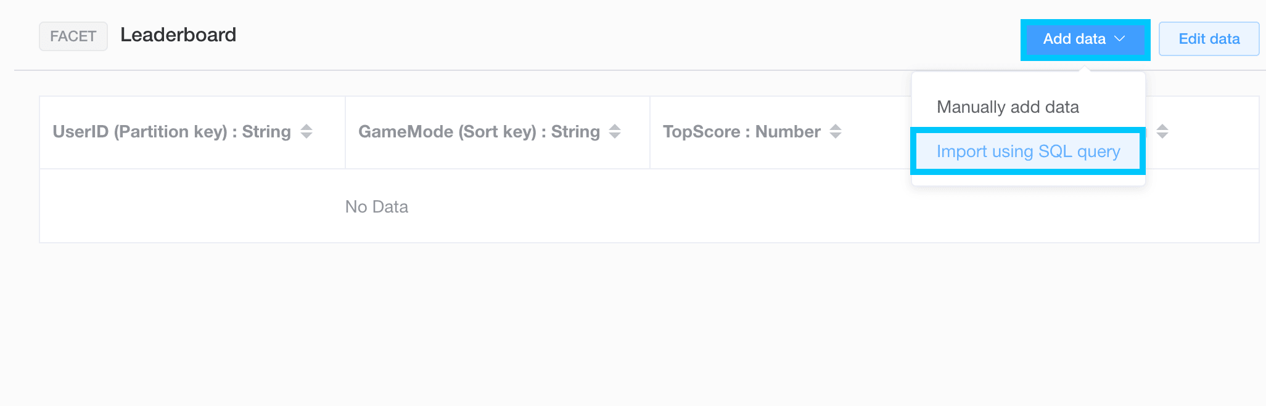1266x406 pixels.
Task: Select Import using SQL query option
Action: point(1028,152)
